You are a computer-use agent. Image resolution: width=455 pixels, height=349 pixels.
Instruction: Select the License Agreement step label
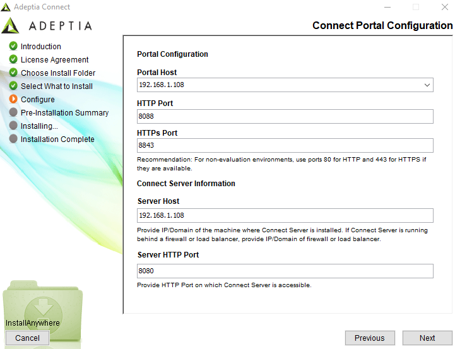[x=54, y=60]
